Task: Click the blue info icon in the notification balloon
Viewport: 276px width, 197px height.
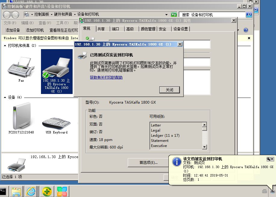Action: pos(177,162)
